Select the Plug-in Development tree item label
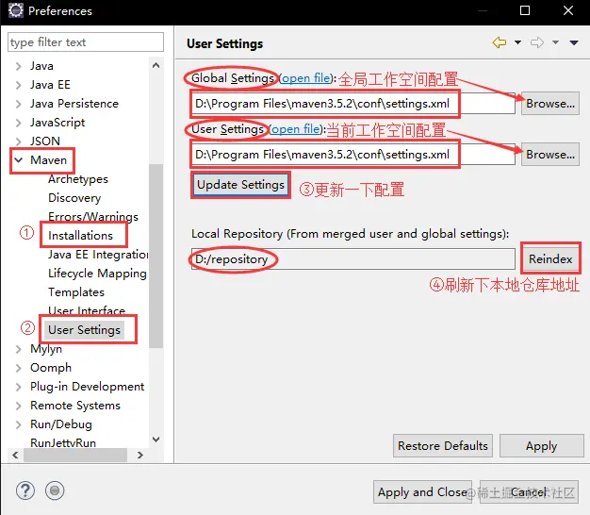This screenshot has height=515, width=590. [87, 387]
